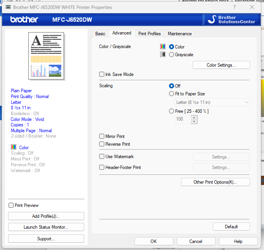Click the color icon in summary panel
The height and width of the screenshot is (250, 264).
(14, 147)
